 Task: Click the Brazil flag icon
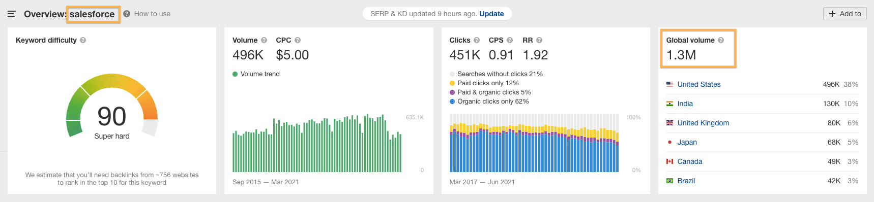tap(669, 181)
